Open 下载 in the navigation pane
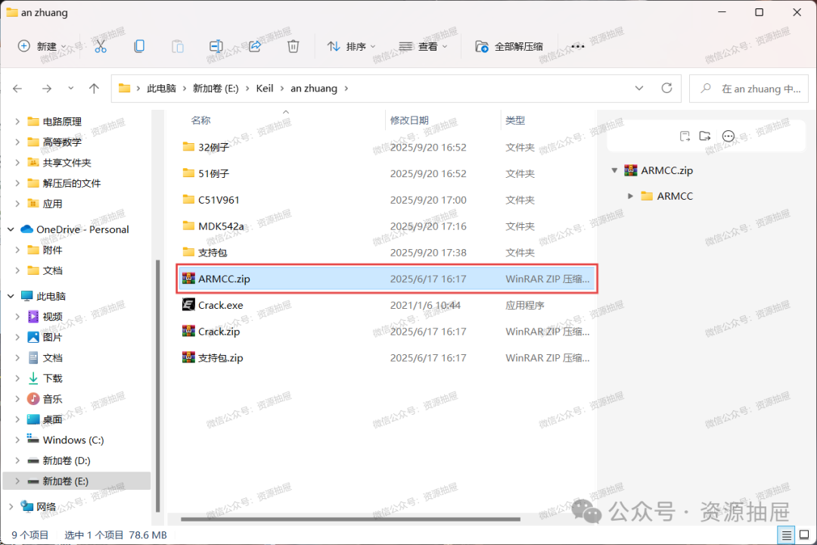This screenshot has width=817, height=545. click(x=52, y=378)
